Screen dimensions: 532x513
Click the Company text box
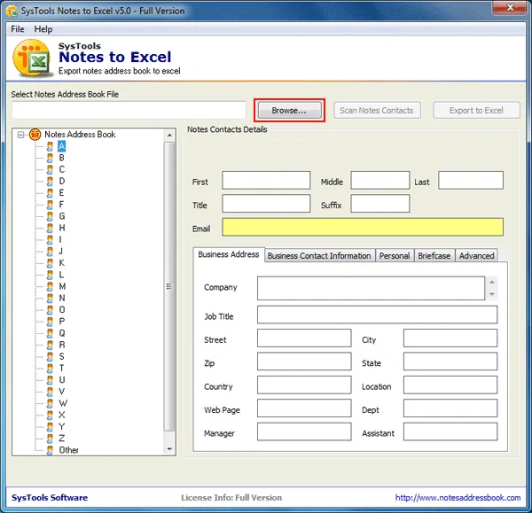click(371, 288)
